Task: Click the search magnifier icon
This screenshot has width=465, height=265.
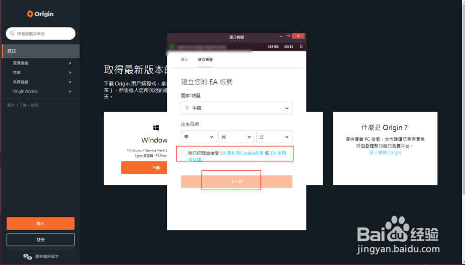Action: tap(12, 33)
